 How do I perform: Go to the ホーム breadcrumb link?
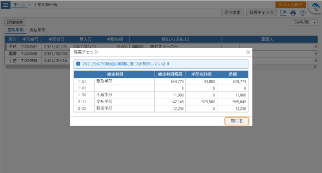[19, 5]
